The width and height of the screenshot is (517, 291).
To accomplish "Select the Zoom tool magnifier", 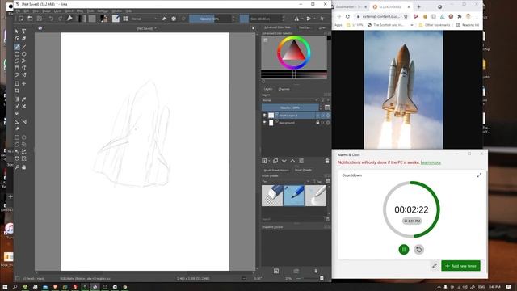I will pos(17,167).
